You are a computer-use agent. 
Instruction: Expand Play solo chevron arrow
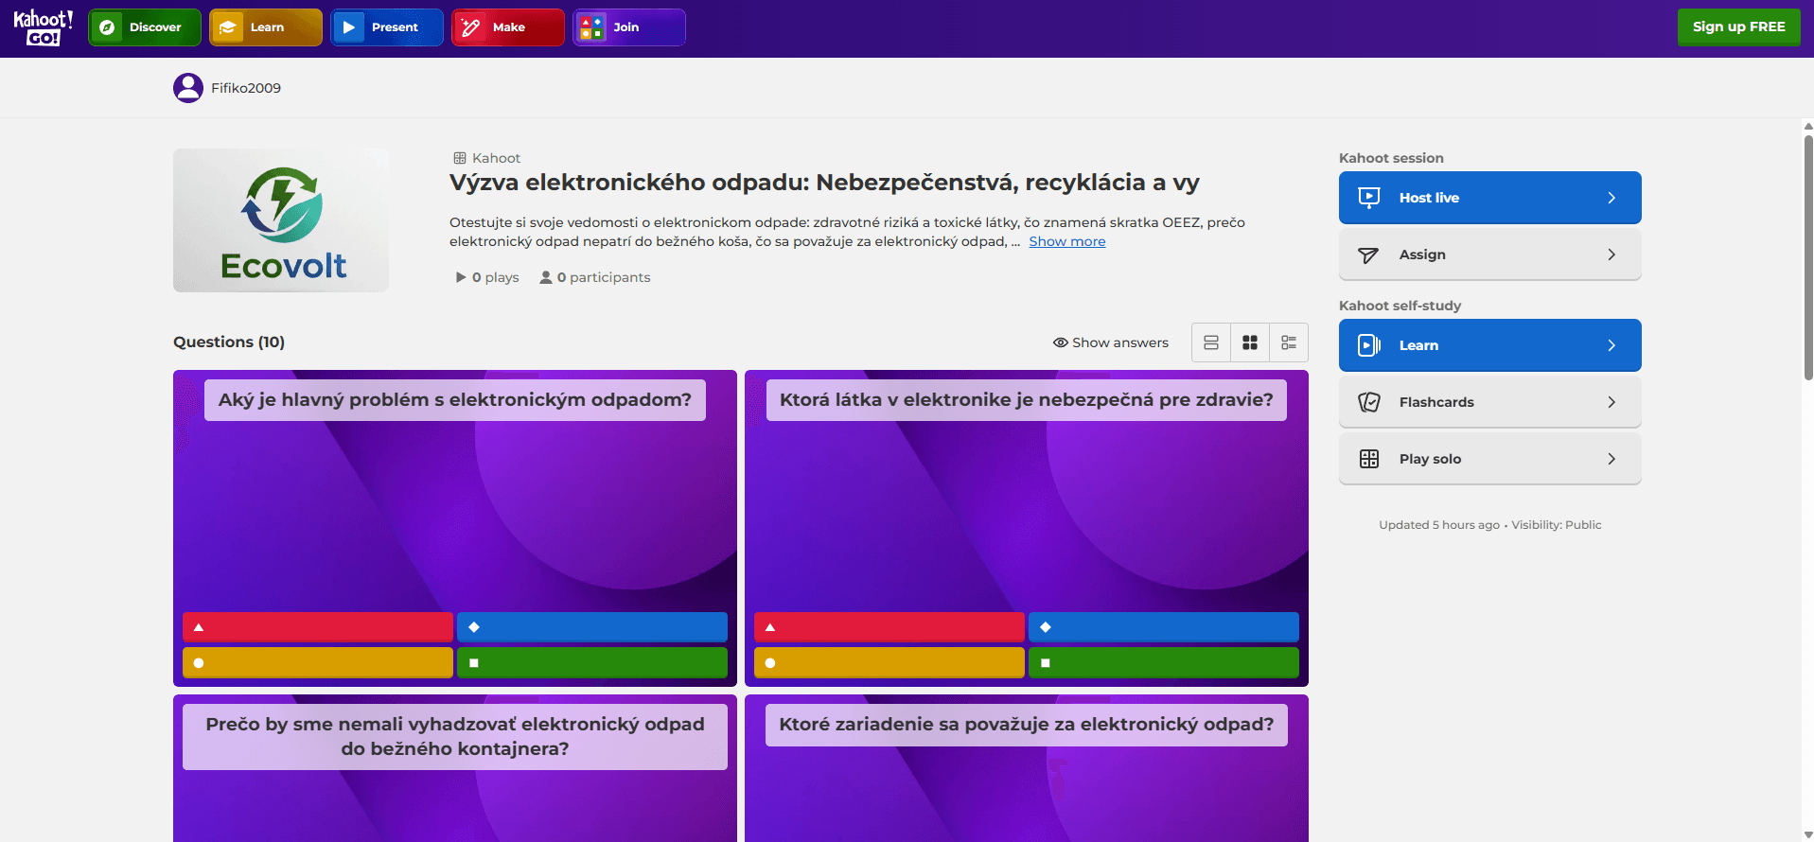1611,459
